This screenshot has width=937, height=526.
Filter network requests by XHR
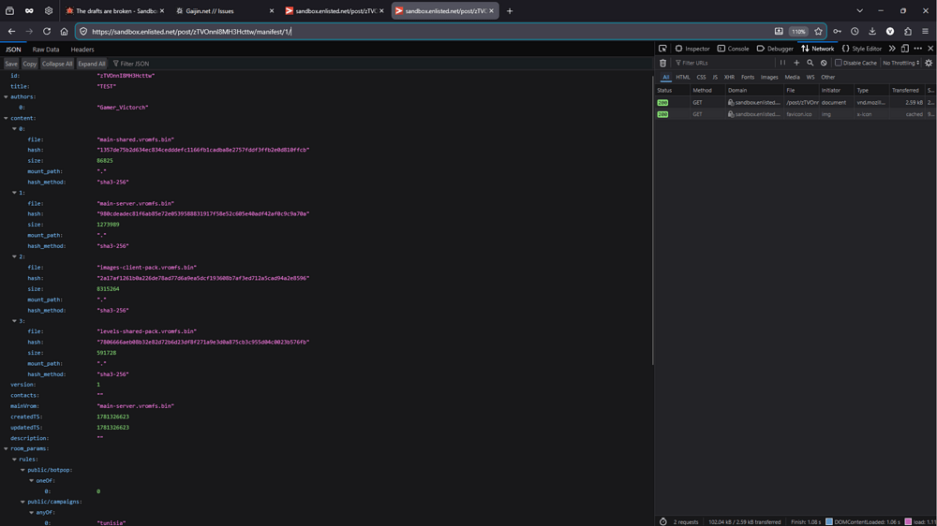pyautogui.click(x=729, y=78)
